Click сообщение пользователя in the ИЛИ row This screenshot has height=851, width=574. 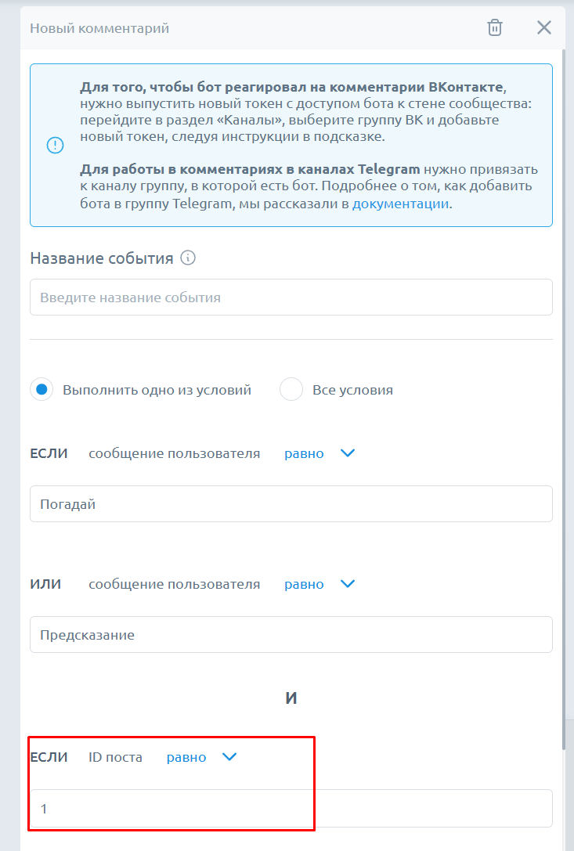174,584
